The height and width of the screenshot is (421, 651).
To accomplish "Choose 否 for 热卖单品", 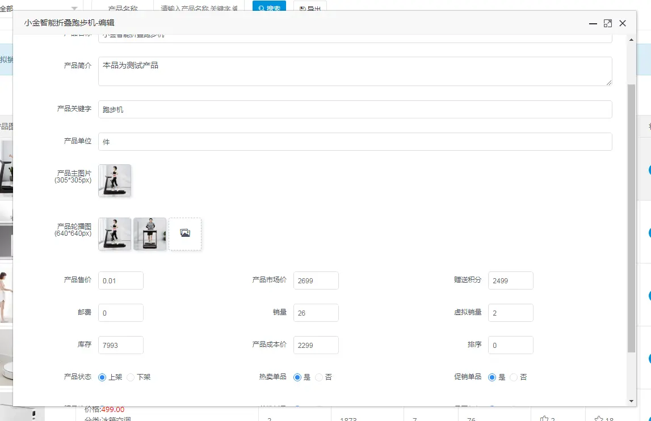I will point(318,377).
